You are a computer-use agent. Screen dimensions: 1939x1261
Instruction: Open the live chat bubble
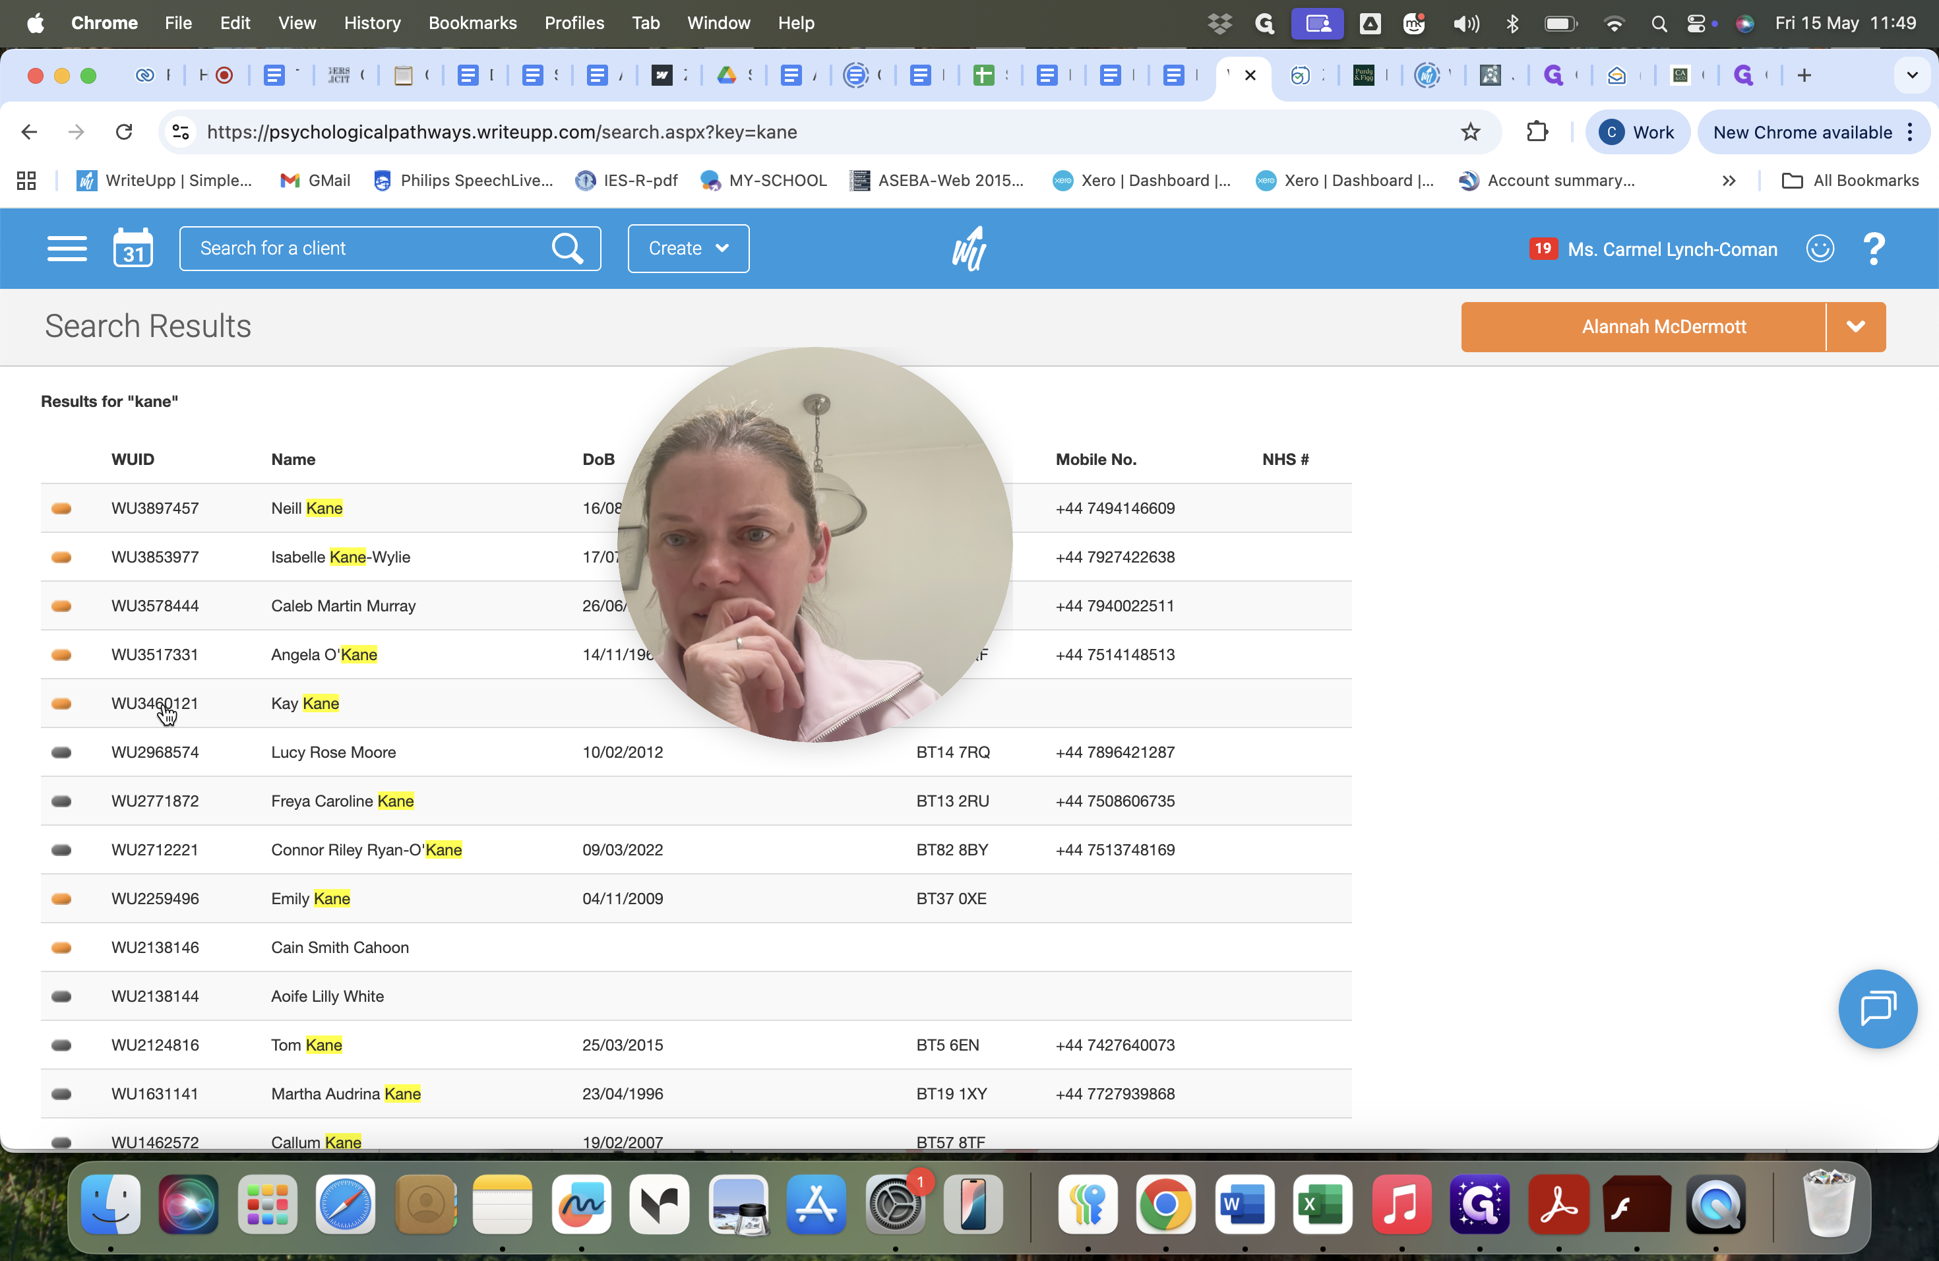(x=1878, y=1008)
